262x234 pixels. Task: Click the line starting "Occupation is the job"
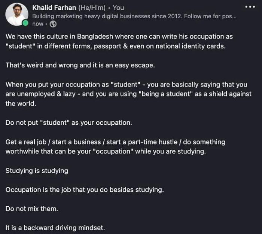click(x=85, y=190)
